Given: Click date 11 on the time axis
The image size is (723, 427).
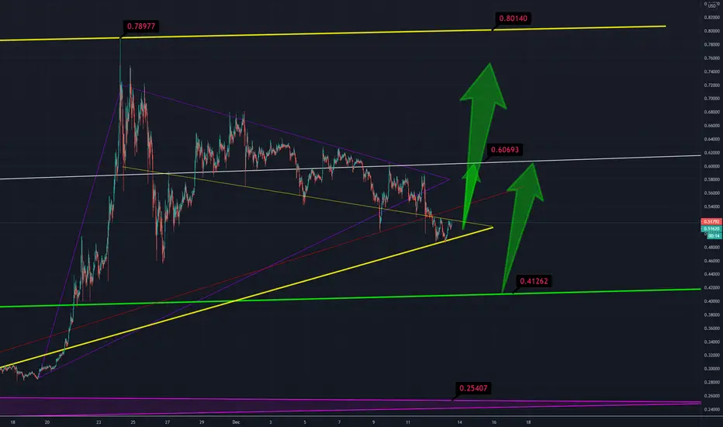Looking at the screenshot, I should (x=408, y=422).
